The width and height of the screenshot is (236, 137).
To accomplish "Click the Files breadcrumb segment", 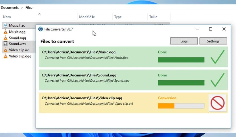I will [29, 8].
